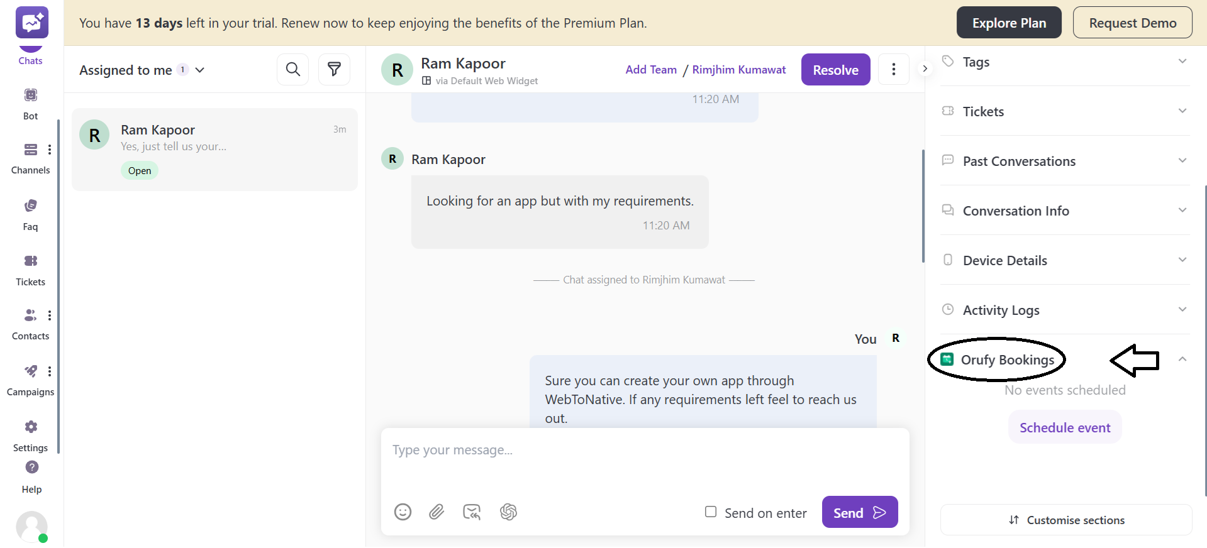1207x548 pixels.
Task: Click the Schedule event button
Action: pyautogui.click(x=1064, y=427)
